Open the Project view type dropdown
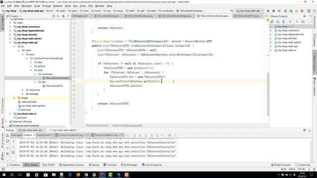Image resolution: width=317 pixels, height=178 pixels. point(14,16)
